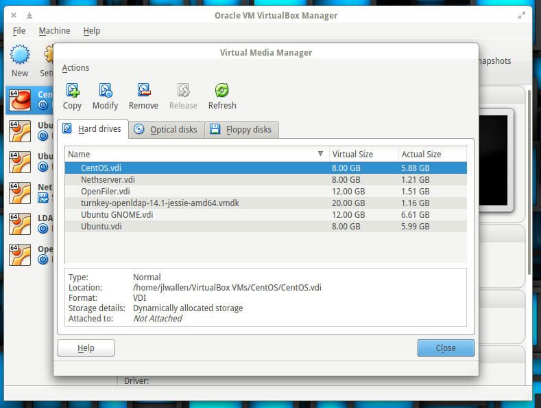Click the window download-arrow icon in title bar
This screenshot has width=541, height=408.
click(x=29, y=15)
